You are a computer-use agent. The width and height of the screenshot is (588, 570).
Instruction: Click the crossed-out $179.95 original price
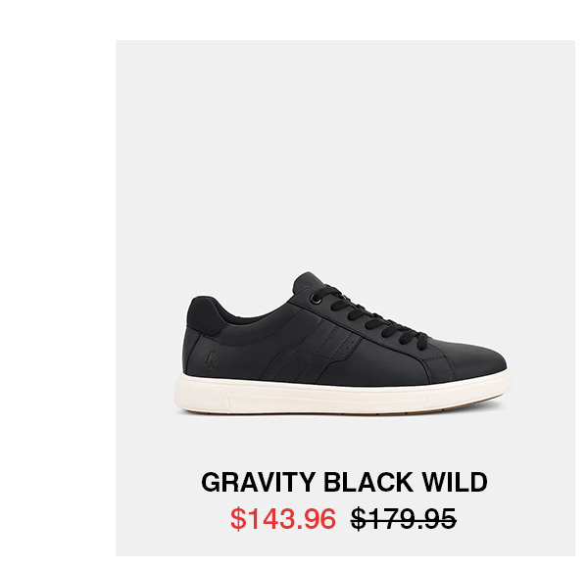[x=404, y=517]
